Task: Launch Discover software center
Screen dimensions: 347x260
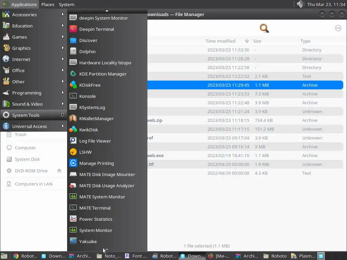Action: (107, 41)
